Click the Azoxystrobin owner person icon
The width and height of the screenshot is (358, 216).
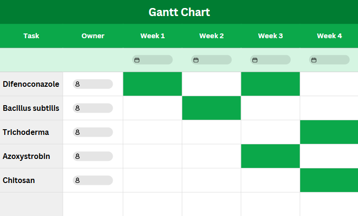77,156
